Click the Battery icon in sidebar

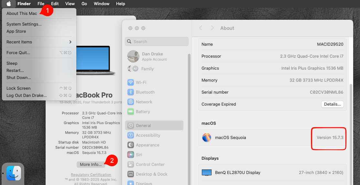[x=131, y=111]
